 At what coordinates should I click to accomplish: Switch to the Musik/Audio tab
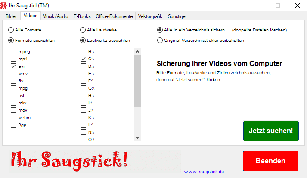pyautogui.click(x=56, y=16)
